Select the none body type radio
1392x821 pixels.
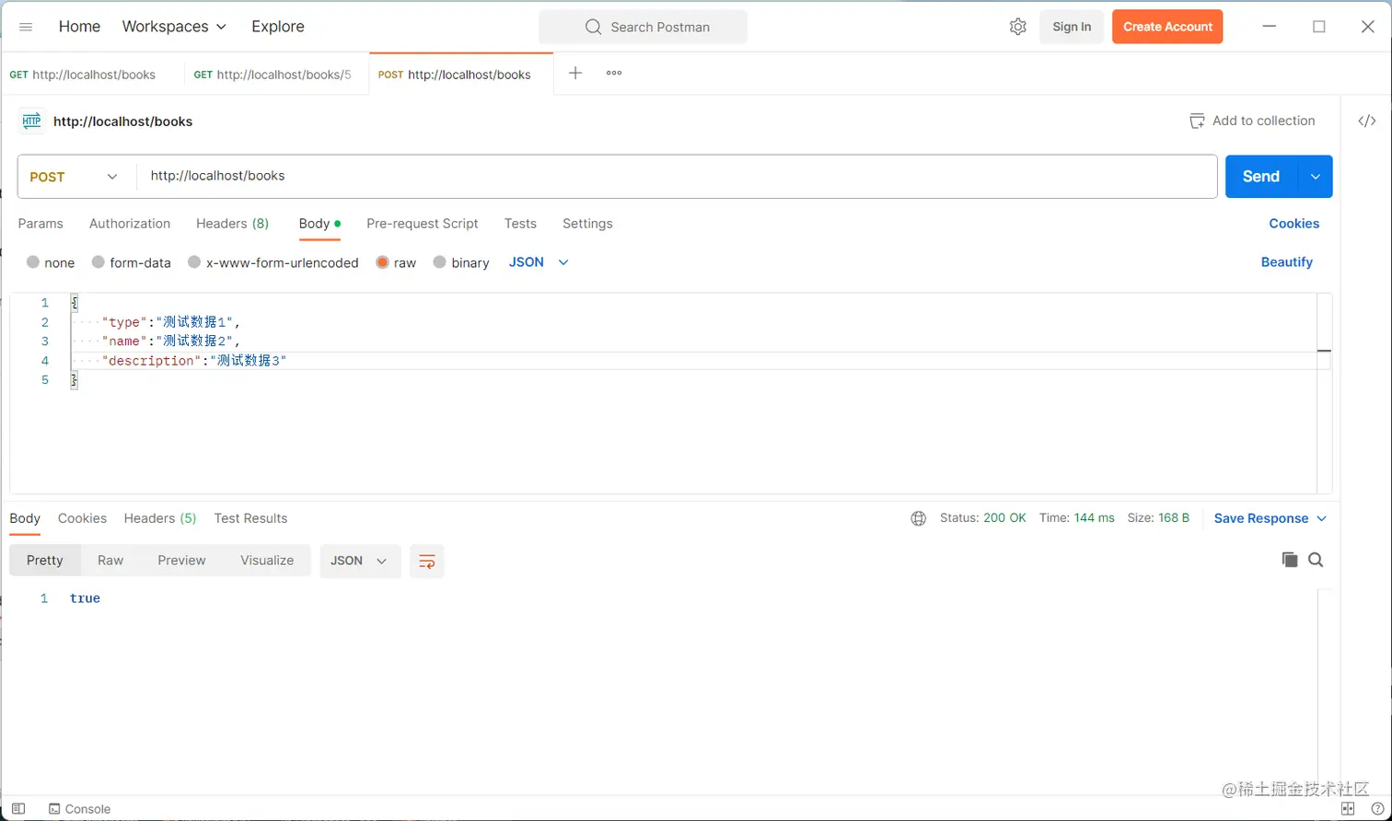point(33,262)
